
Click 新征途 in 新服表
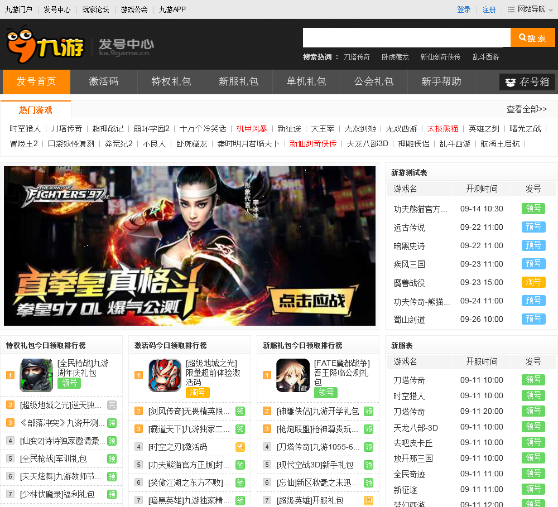405,490
